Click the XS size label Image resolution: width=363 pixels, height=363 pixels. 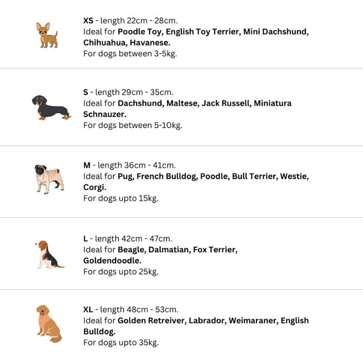(x=88, y=20)
